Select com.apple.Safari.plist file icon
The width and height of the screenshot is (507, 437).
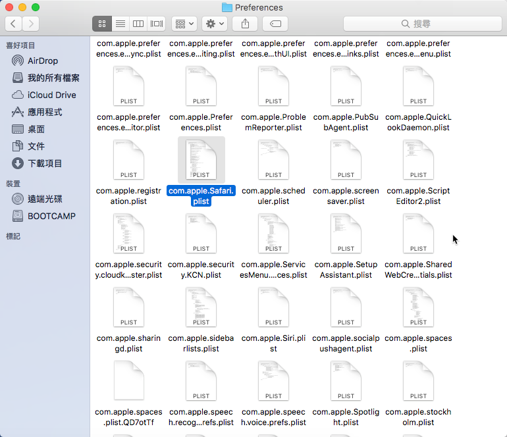(x=201, y=159)
